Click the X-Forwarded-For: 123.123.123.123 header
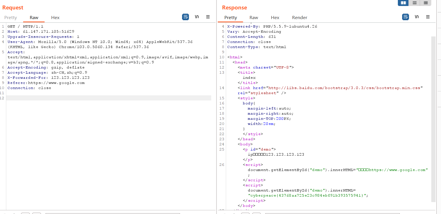This screenshot has width=441, height=214. 49,78
